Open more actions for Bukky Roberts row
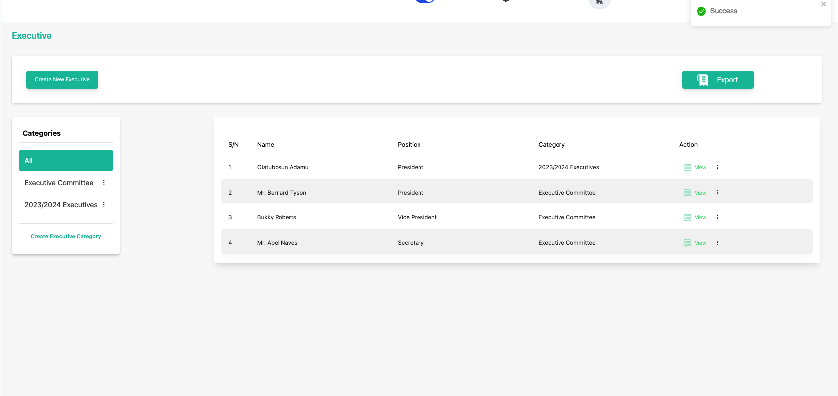Viewport: 838px width, 396px height. [718, 217]
